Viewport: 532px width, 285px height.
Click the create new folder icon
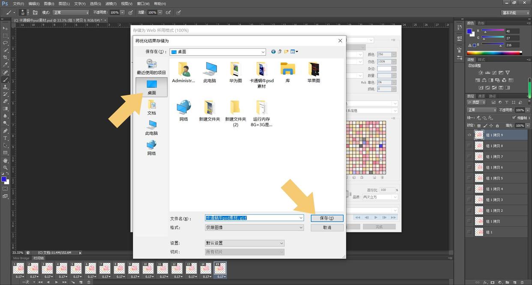point(286,52)
